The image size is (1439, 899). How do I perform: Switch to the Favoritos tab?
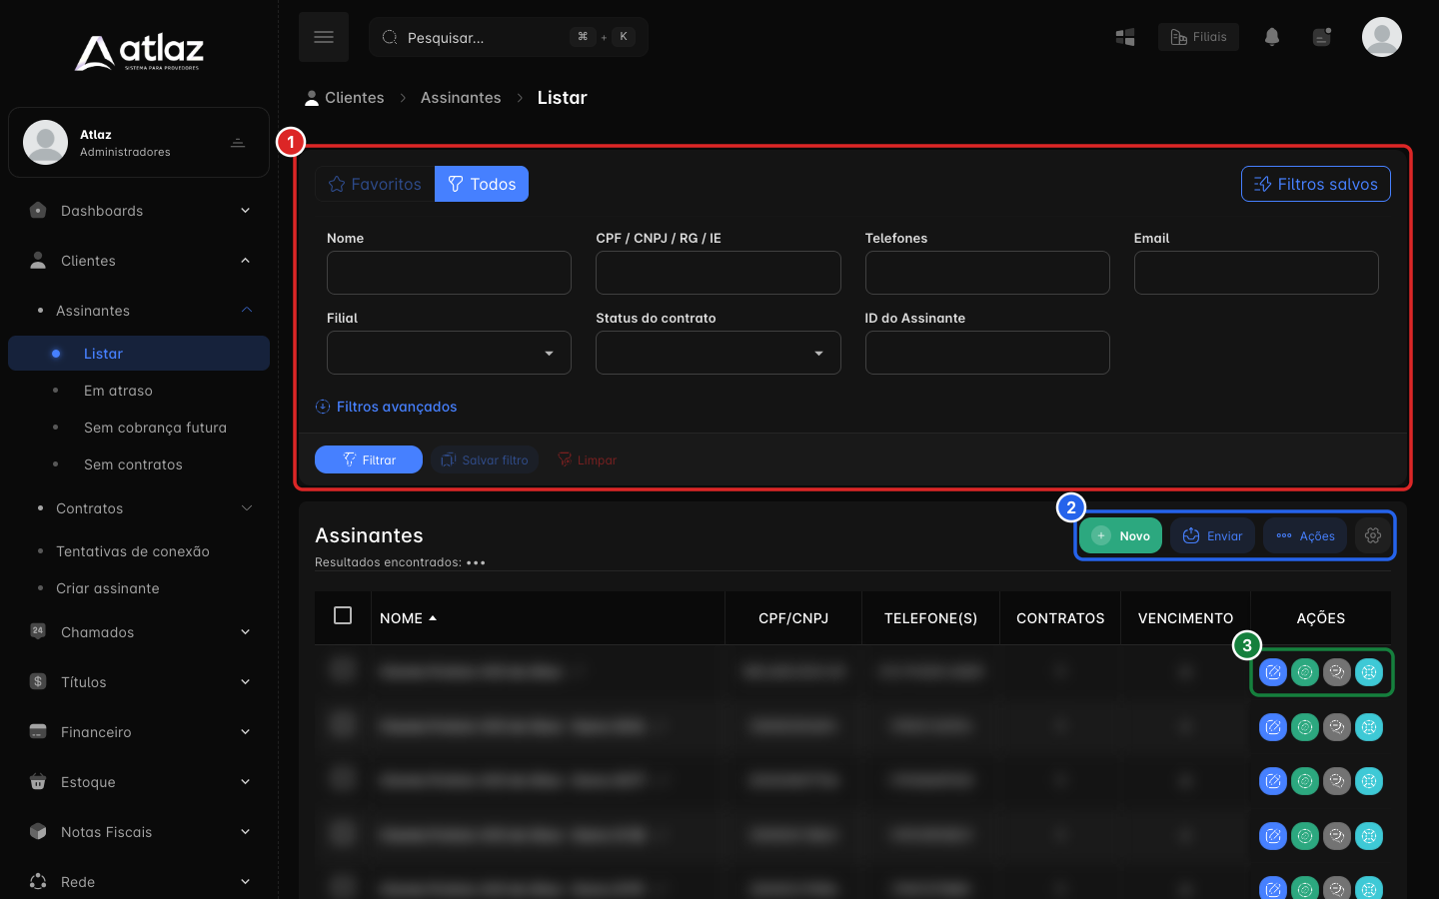tap(375, 184)
